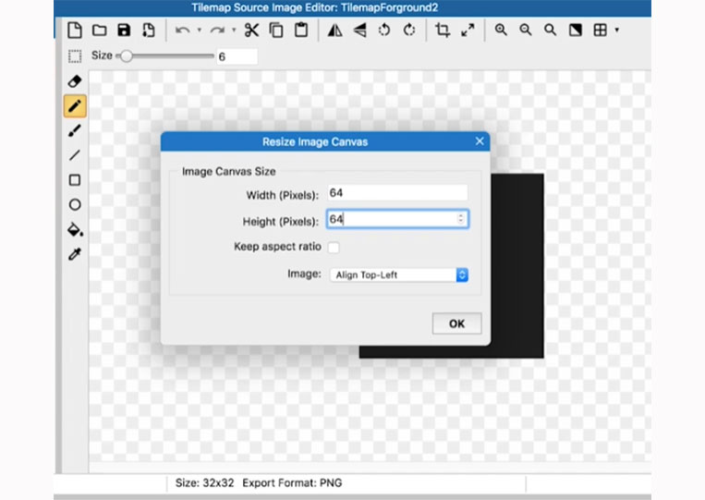Copy the selection
The image size is (705, 500).
coord(276,30)
